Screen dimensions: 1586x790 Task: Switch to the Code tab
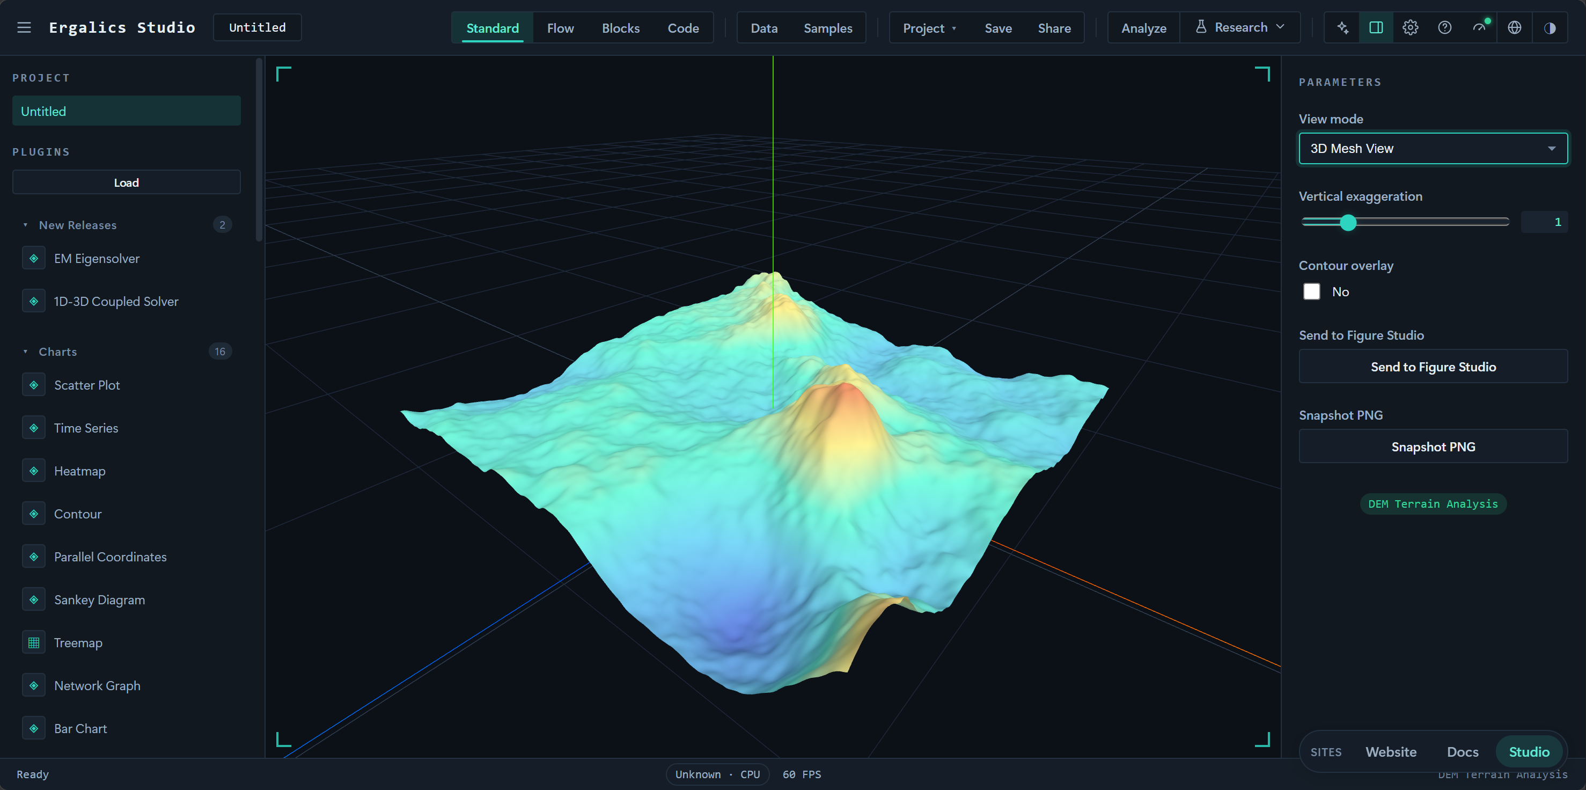pyautogui.click(x=684, y=28)
